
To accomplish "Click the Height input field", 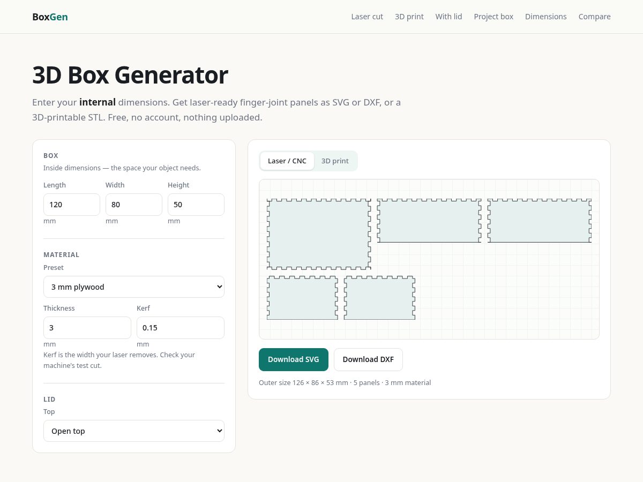I will pos(196,205).
